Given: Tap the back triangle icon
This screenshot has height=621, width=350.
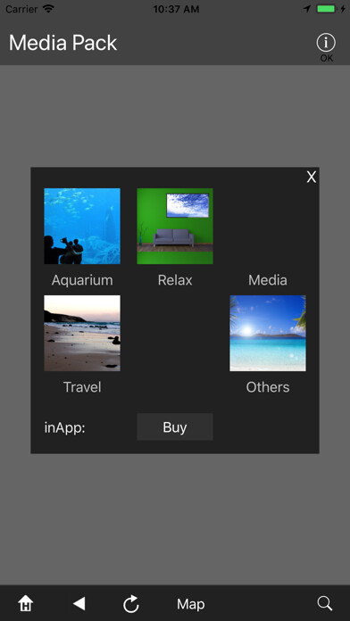Looking at the screenshot, I should click(79, 603).
